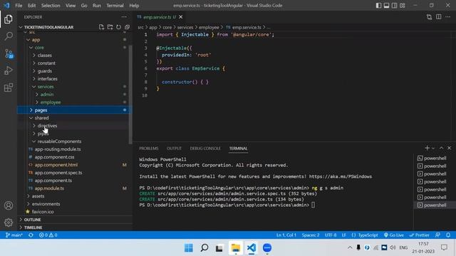456x256 pixels.
Task: Click the explorer vertical scrollbar
Action: 130,95
